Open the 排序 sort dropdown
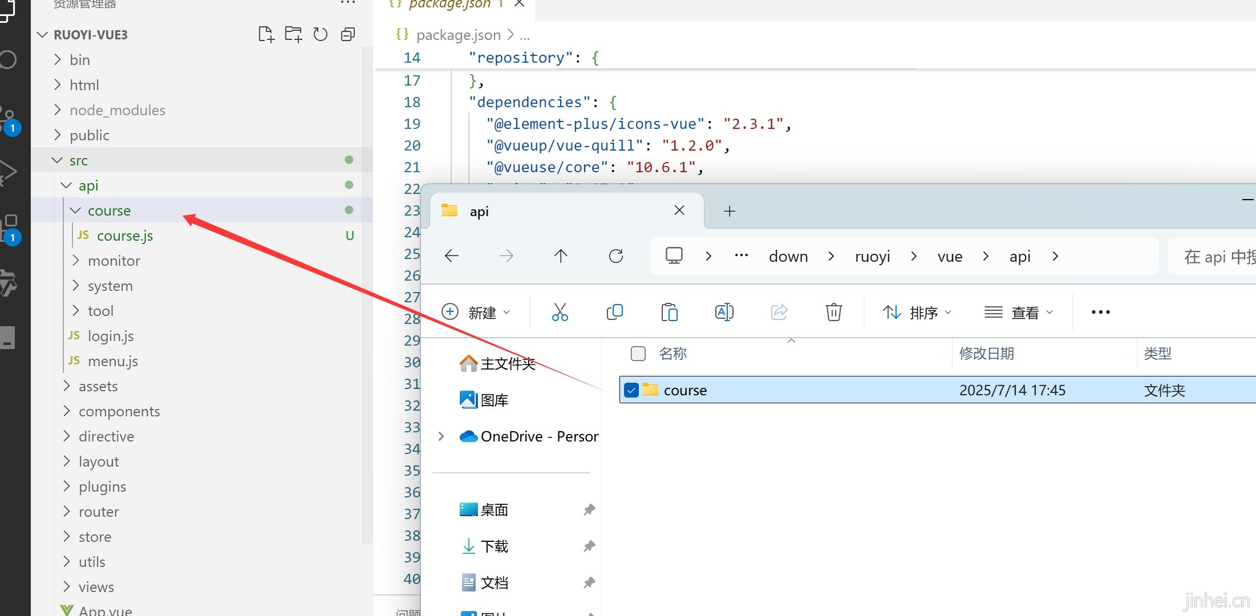Screen dimensions: 1256x616 coord(917,312)
